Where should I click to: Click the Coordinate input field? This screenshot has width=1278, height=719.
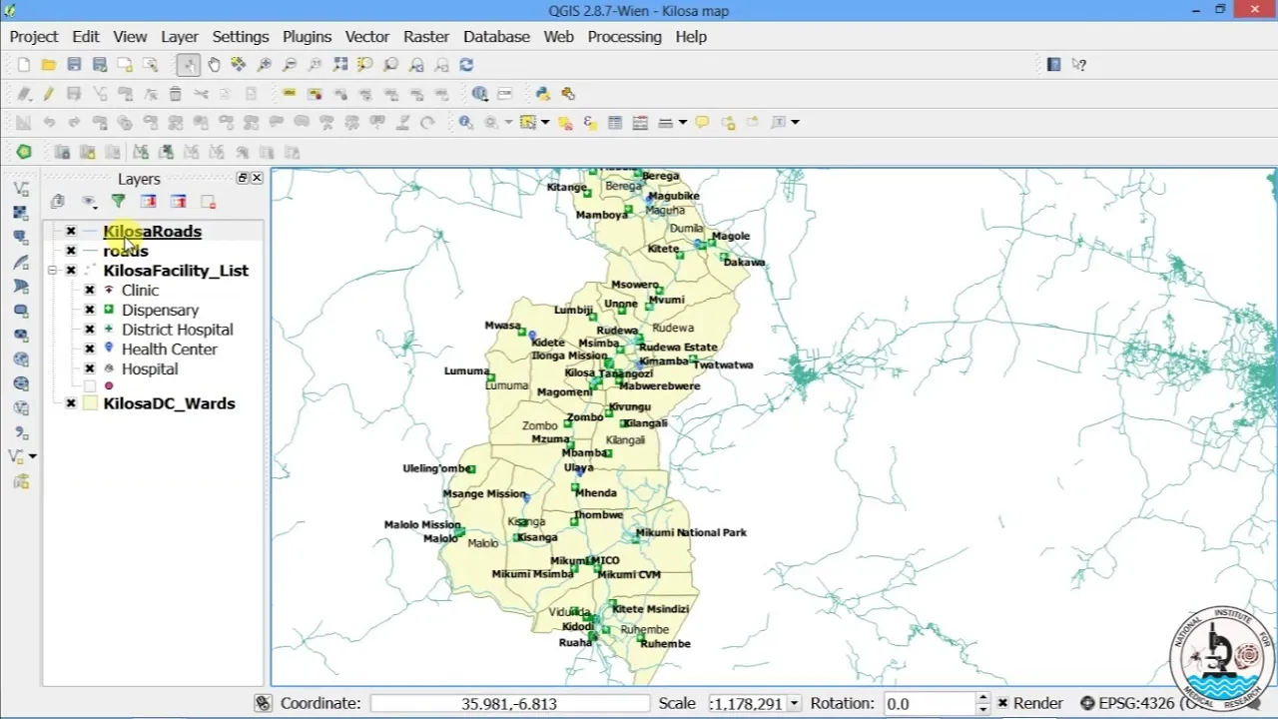(x=509, y=703)
